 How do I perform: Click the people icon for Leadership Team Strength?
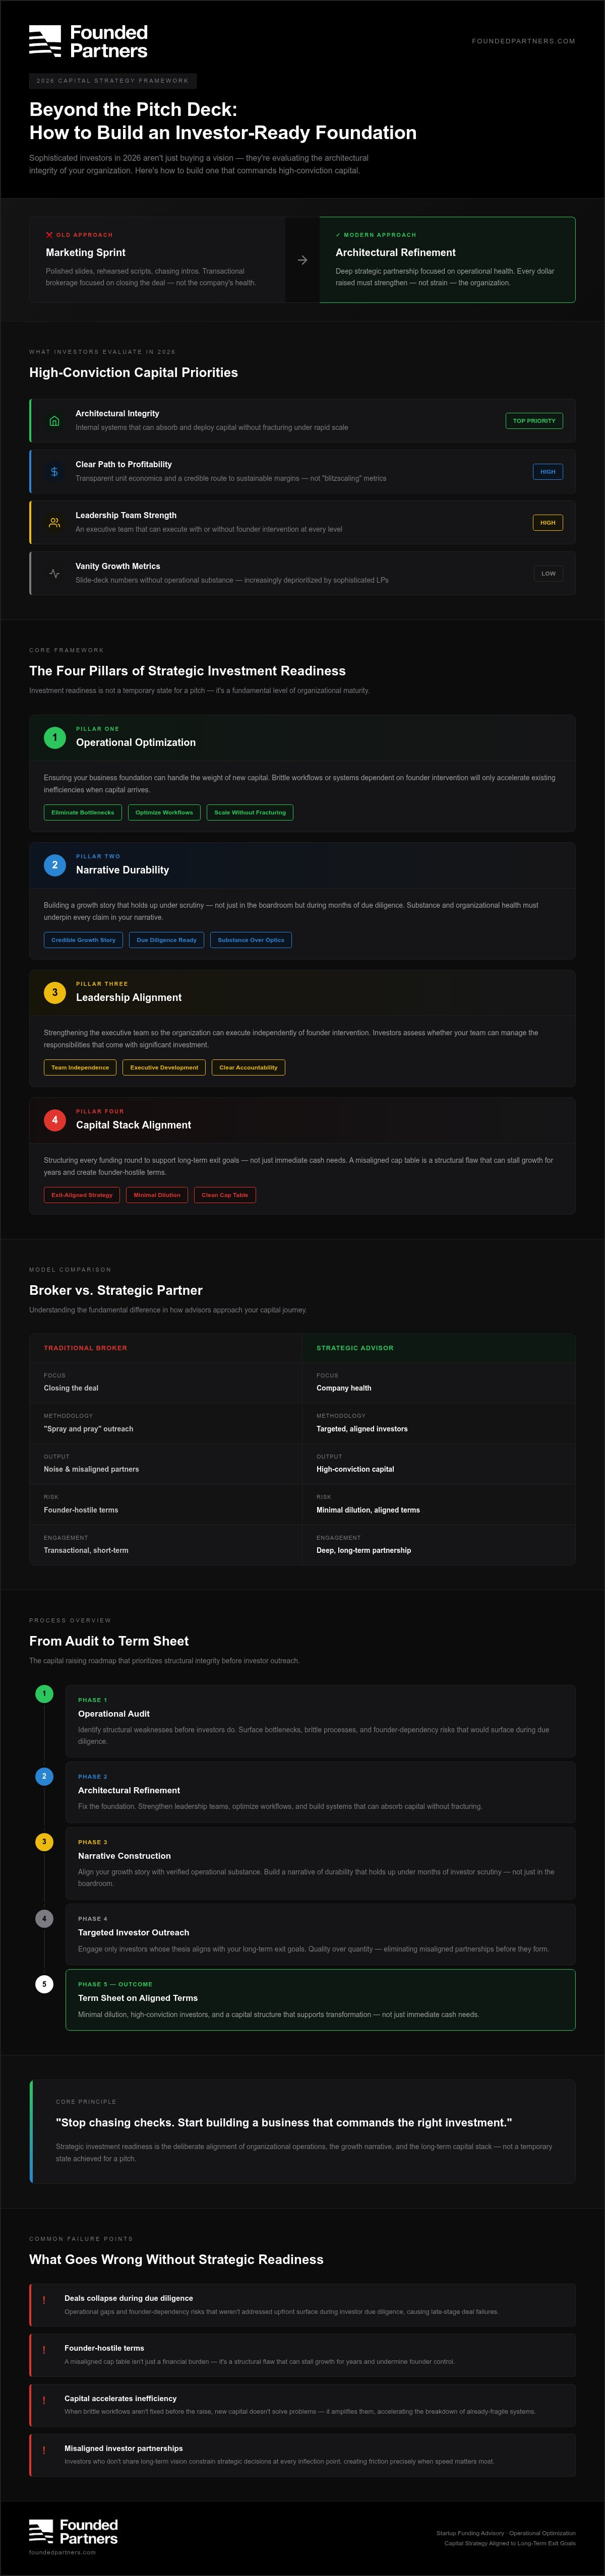(54, 522)
